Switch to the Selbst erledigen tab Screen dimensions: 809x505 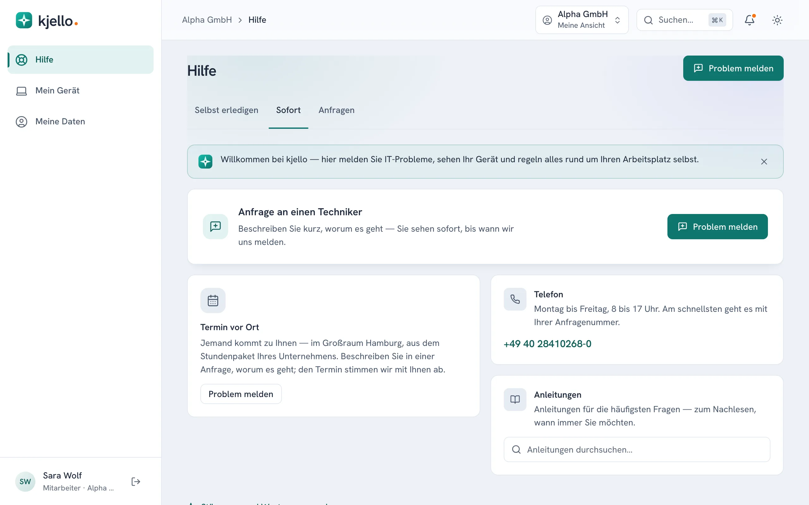(226, 110)
